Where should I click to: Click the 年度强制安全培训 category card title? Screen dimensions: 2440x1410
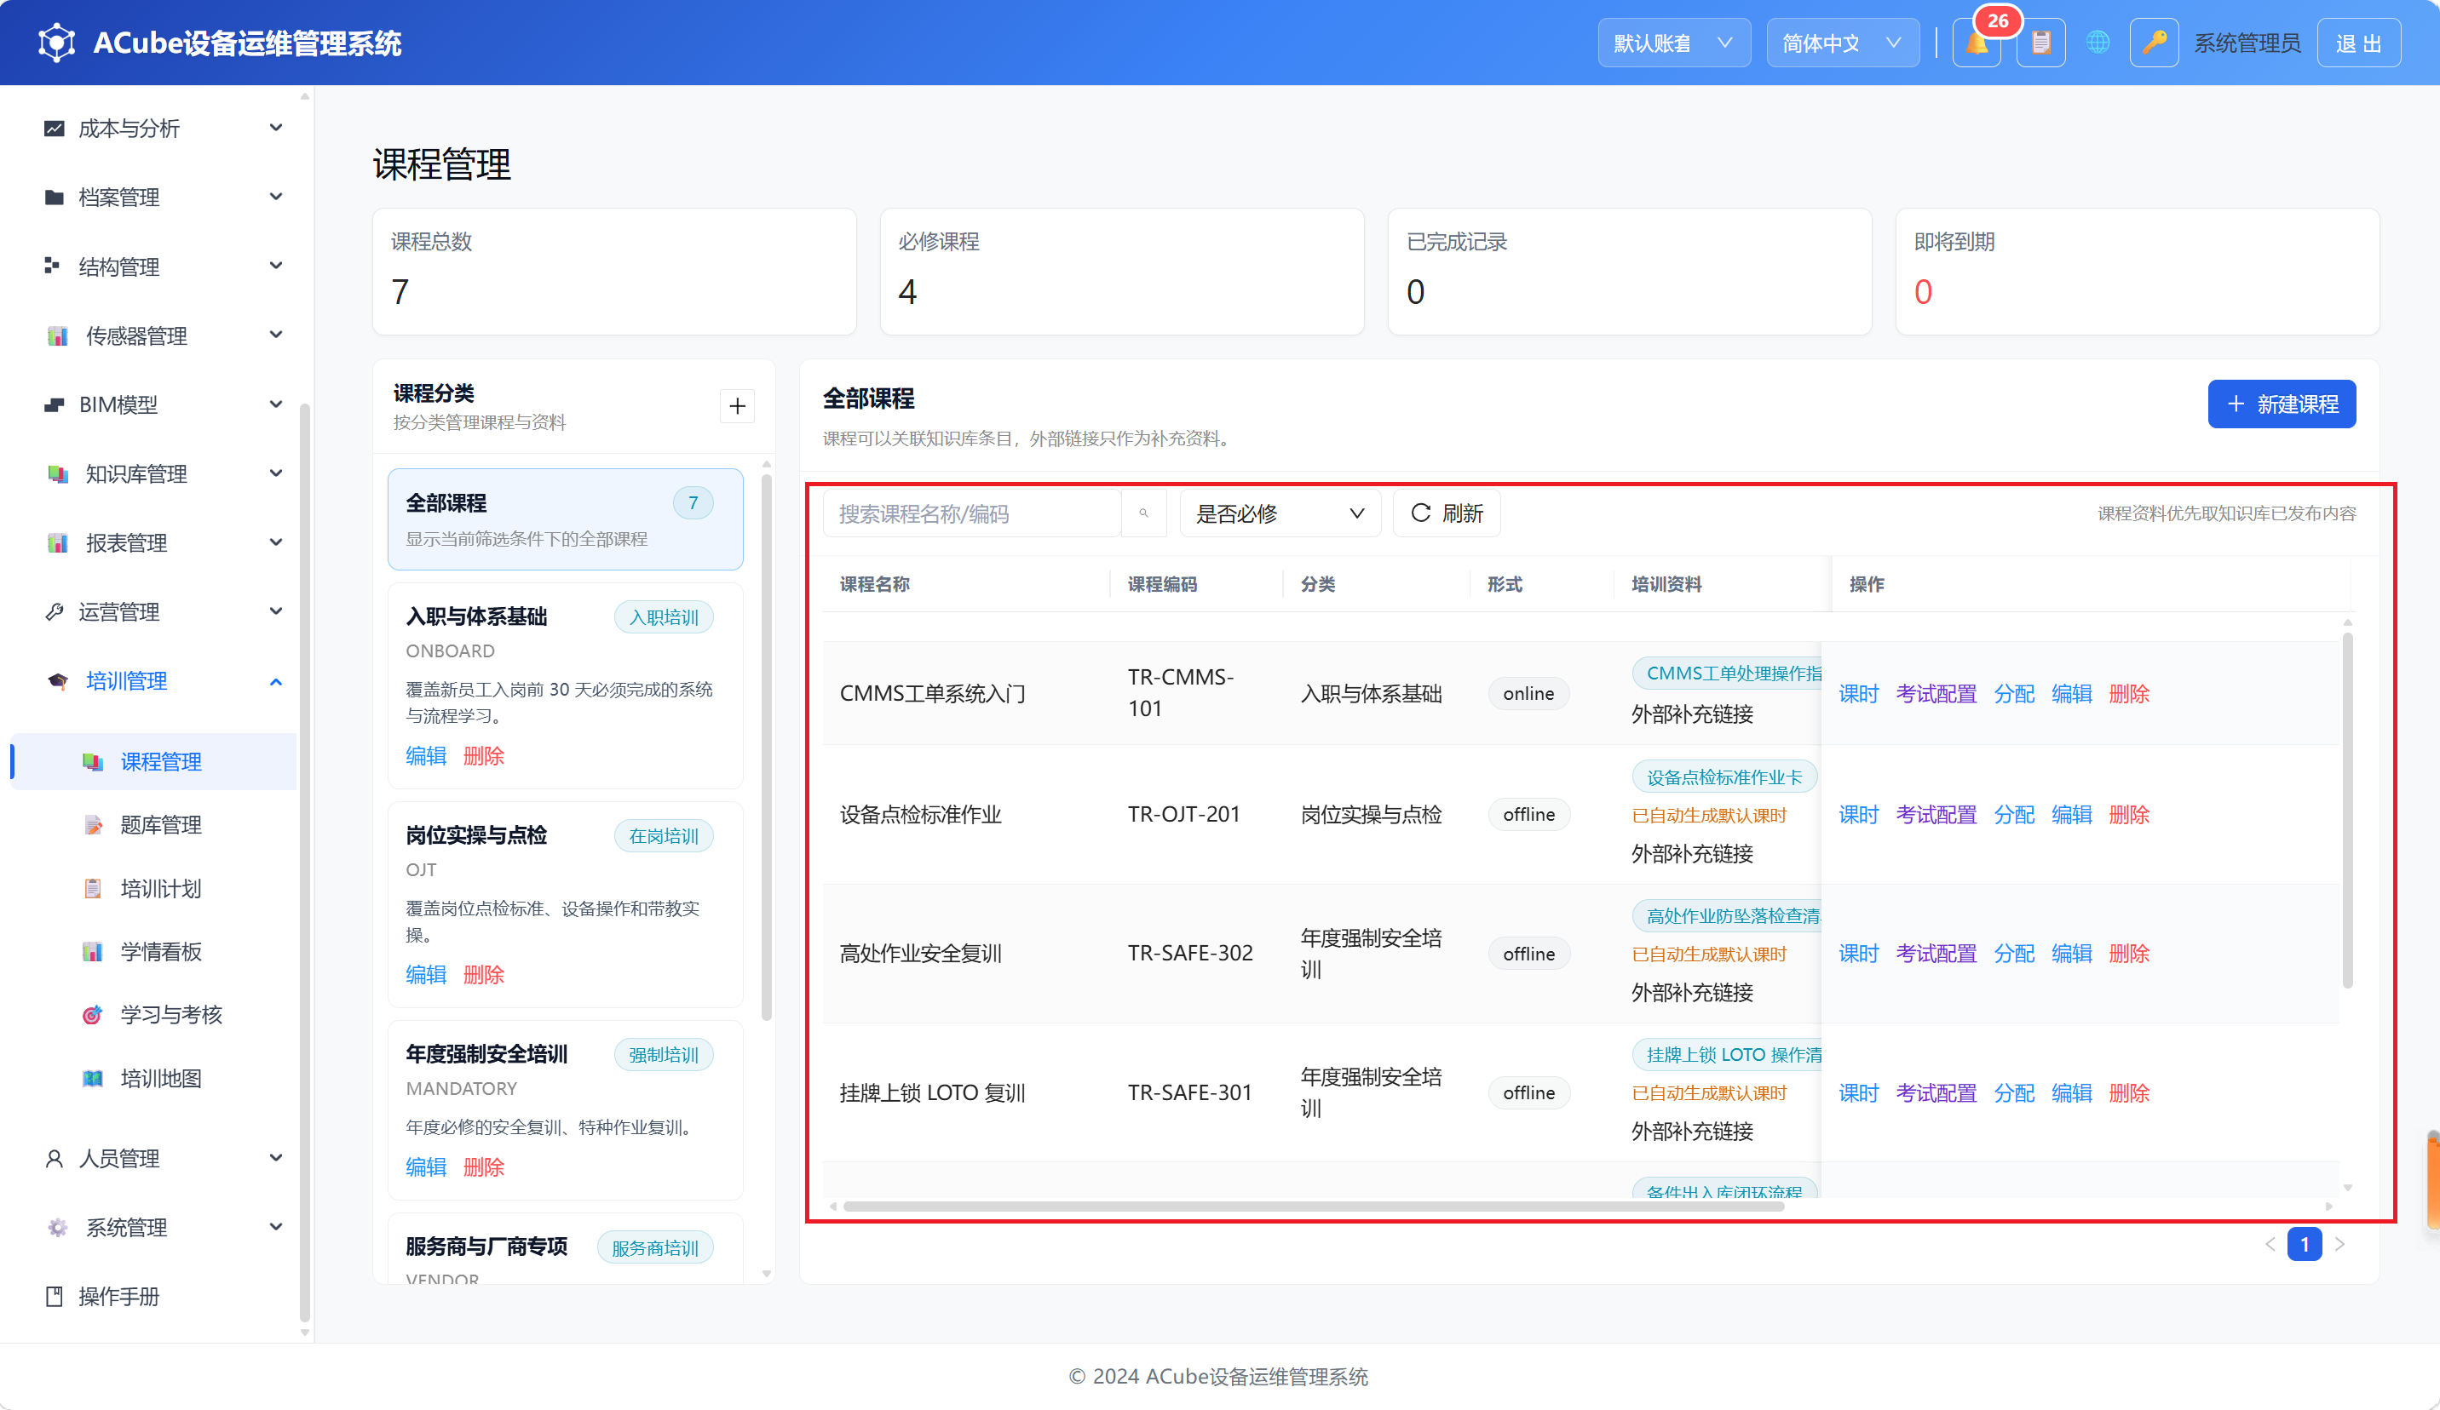pyautogui.click(x=486, y=1053)
